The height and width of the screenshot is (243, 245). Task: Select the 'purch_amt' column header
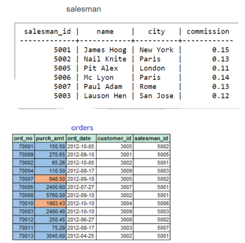50,139
